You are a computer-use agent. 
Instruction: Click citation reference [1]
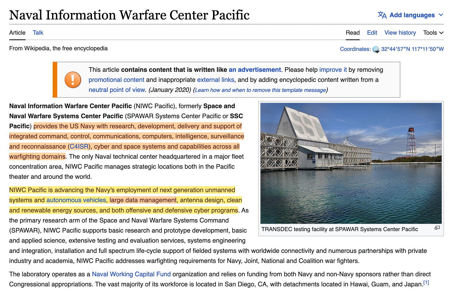(x=426, y=282)
